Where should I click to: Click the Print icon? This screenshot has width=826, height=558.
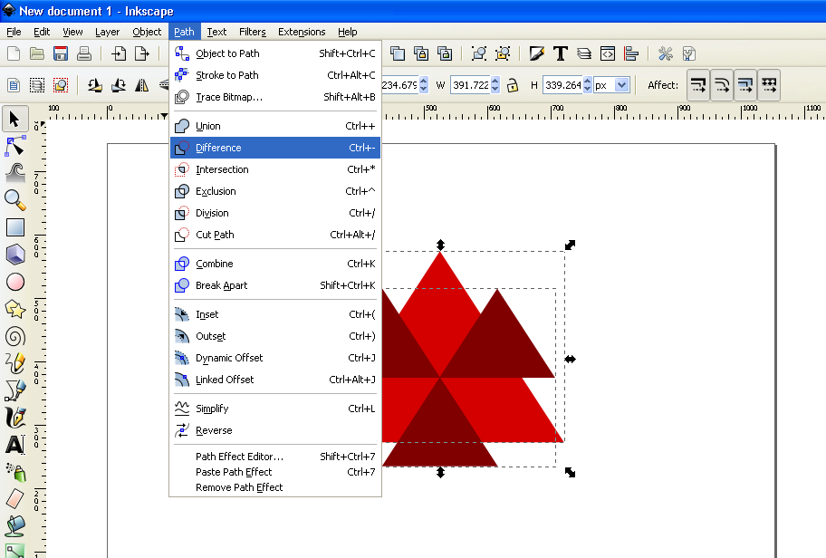(84, 53)
